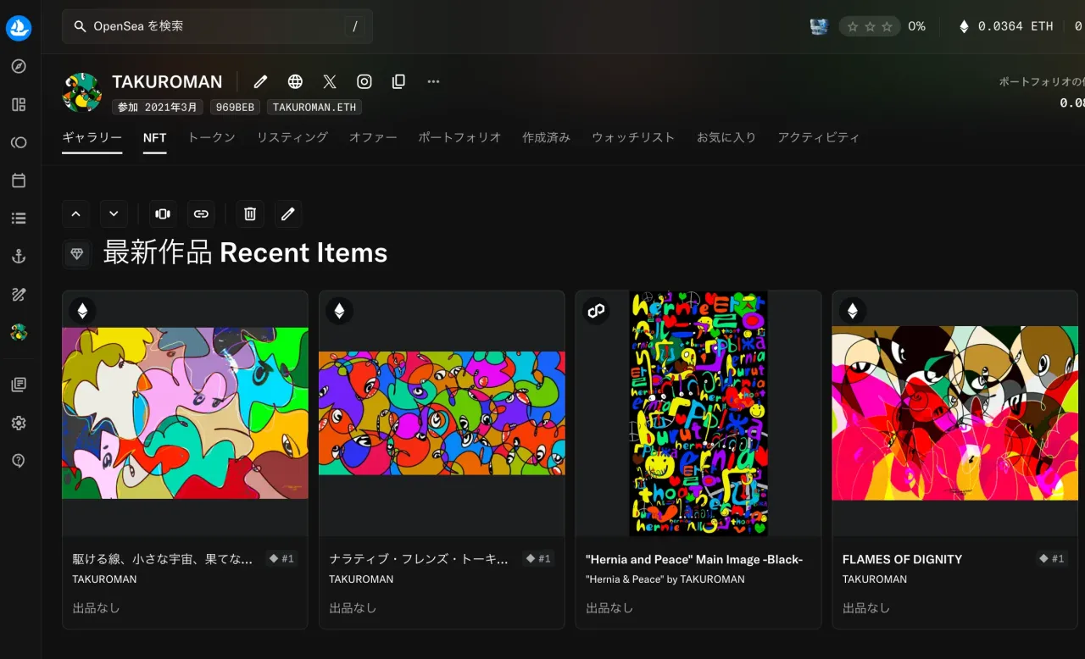The image size is (1085, 659).
Task: Open the Instagram profile link icon
Action: pyautogui.click(x=364, y=81)
